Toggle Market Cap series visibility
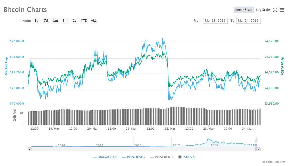292x166 pixels. coord(105,157)
